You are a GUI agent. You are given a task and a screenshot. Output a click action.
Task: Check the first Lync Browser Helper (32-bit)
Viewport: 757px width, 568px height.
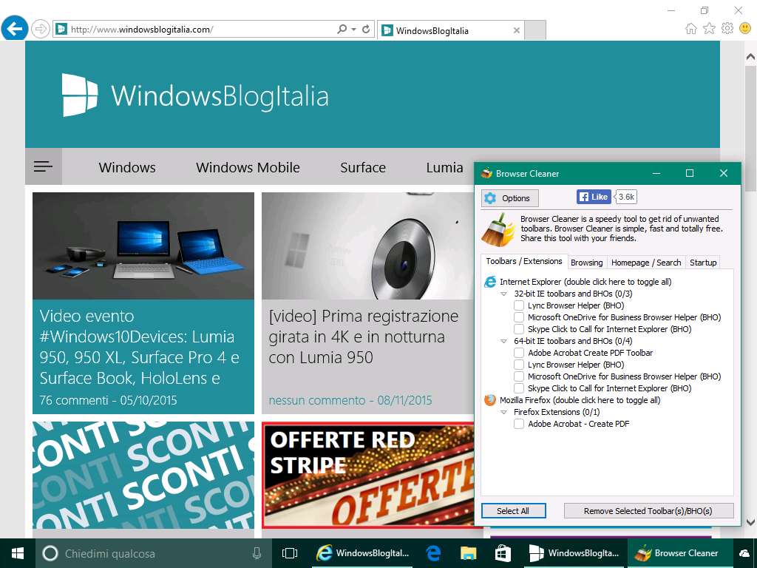[519, 305]
